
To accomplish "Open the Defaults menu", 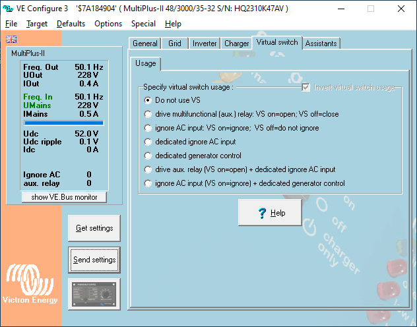I will coord(71,24).
